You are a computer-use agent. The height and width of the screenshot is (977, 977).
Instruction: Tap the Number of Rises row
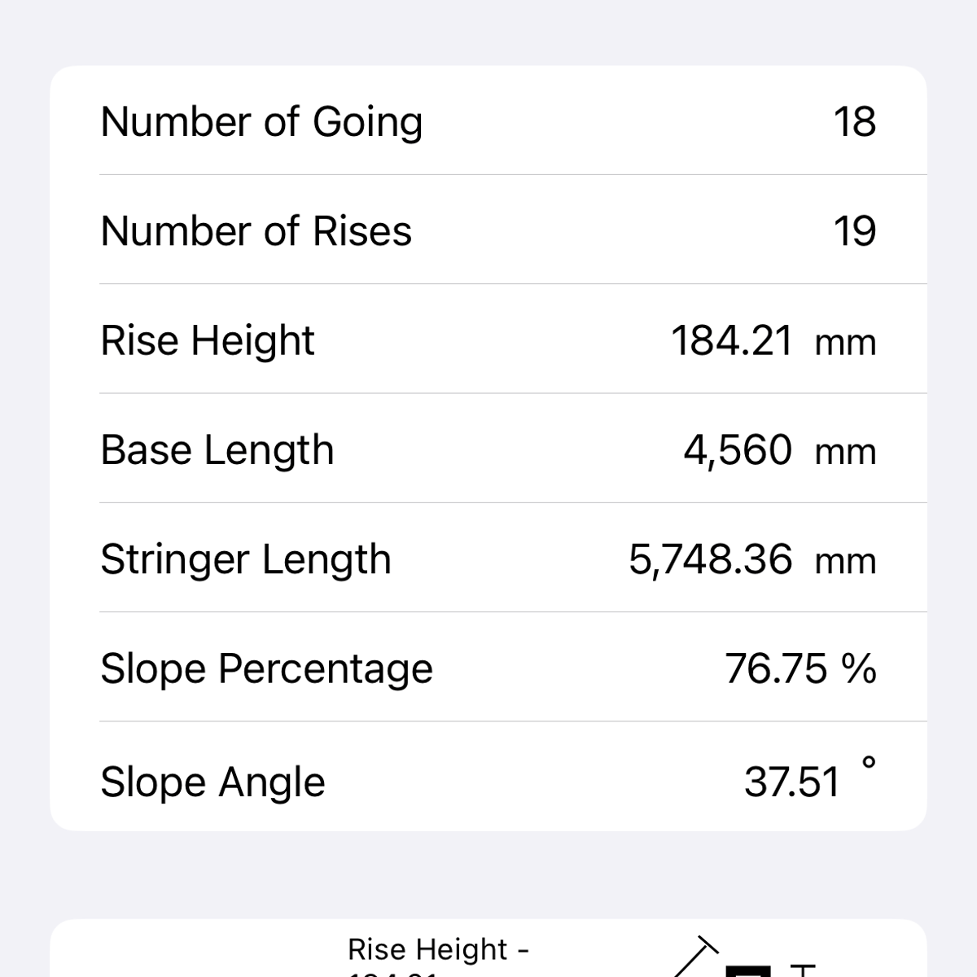[x=488, y=230]
